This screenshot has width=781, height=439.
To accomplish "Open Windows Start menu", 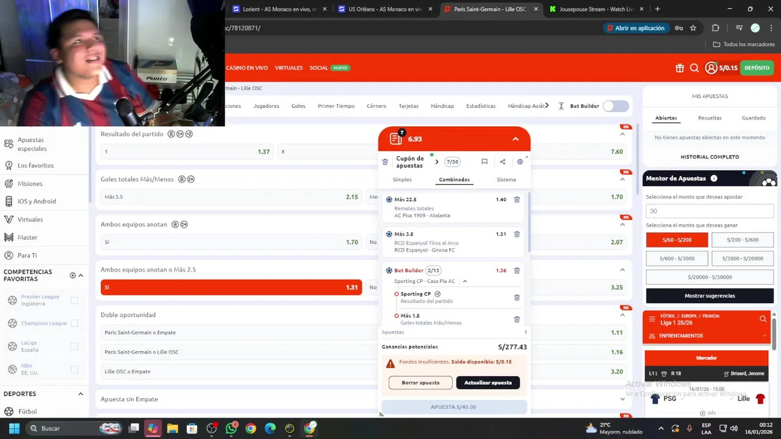I will pyautogui.click(x=14, y=429).
